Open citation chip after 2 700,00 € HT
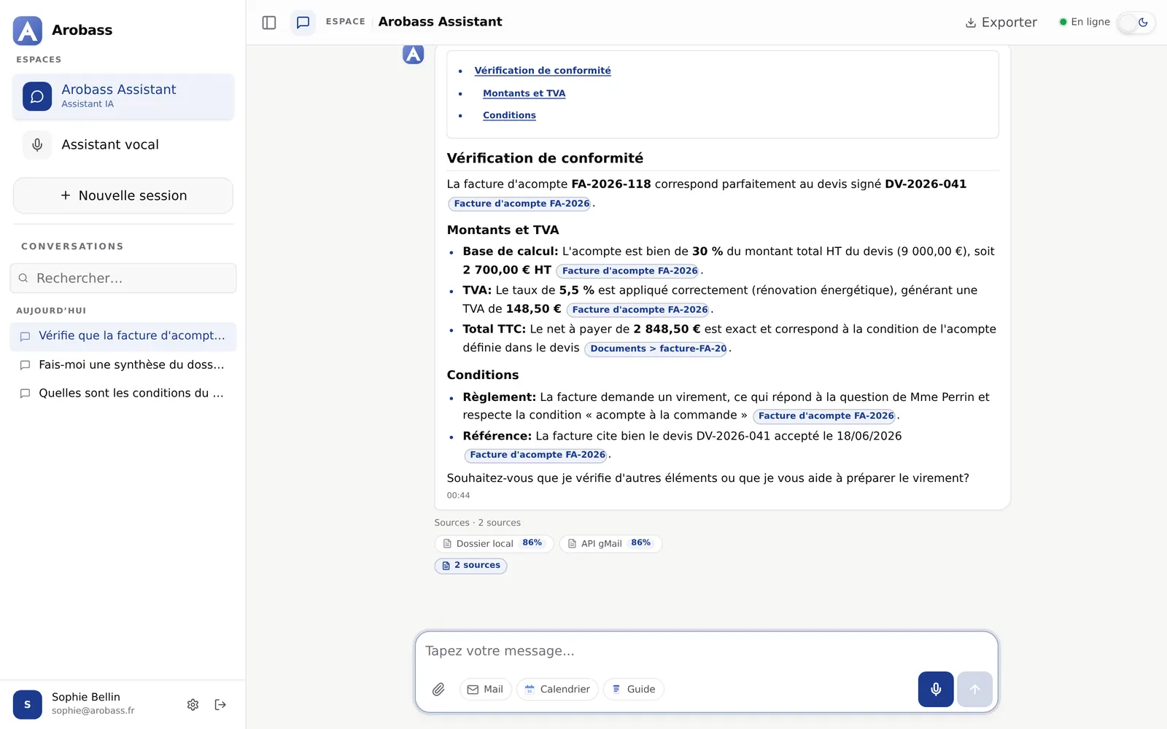1167x729 pixels. (629, 270)
